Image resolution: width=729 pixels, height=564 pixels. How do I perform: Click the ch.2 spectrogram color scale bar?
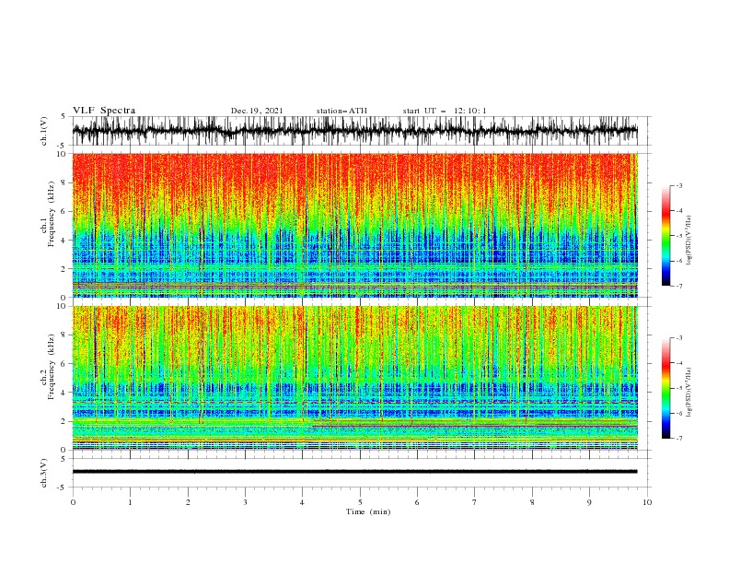pyautogui.click(x=665, y=388)
